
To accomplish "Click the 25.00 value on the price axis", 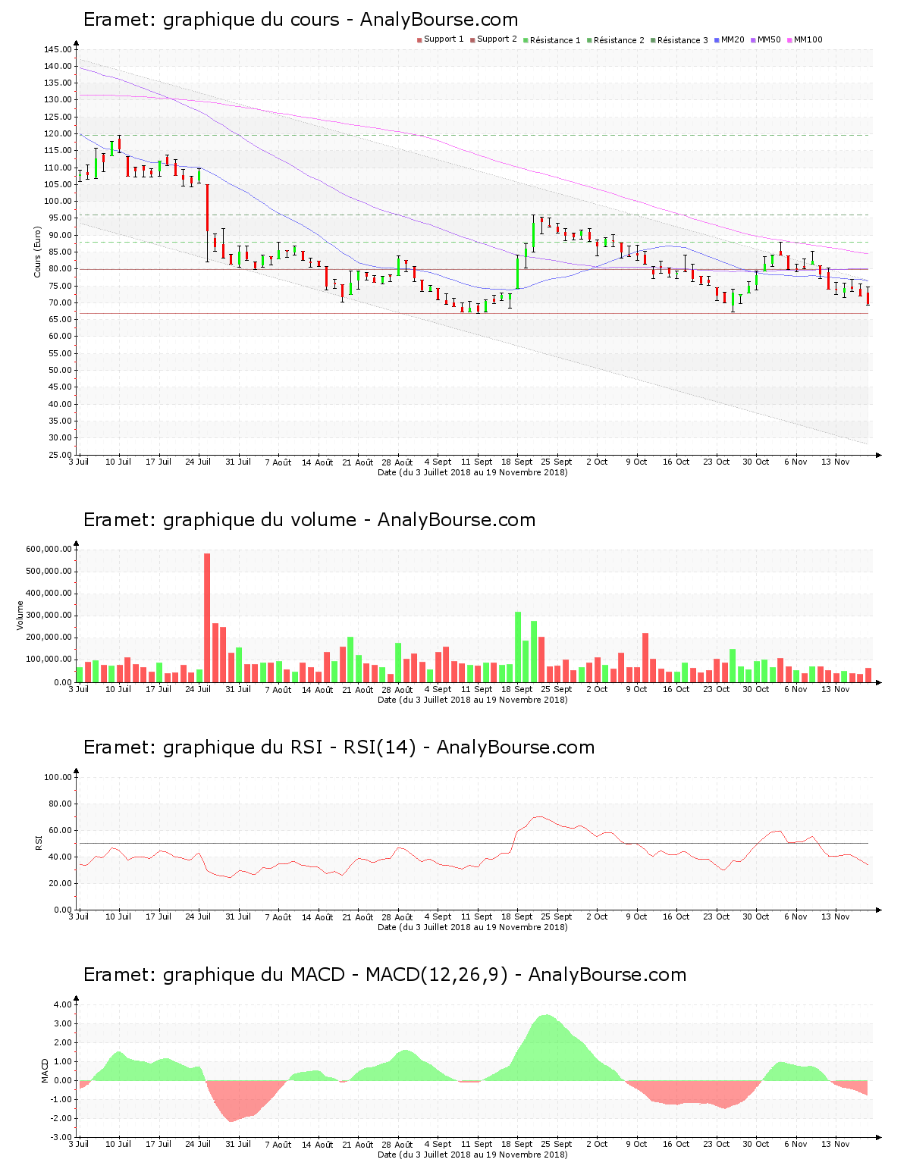I will (x=60, y=455).
